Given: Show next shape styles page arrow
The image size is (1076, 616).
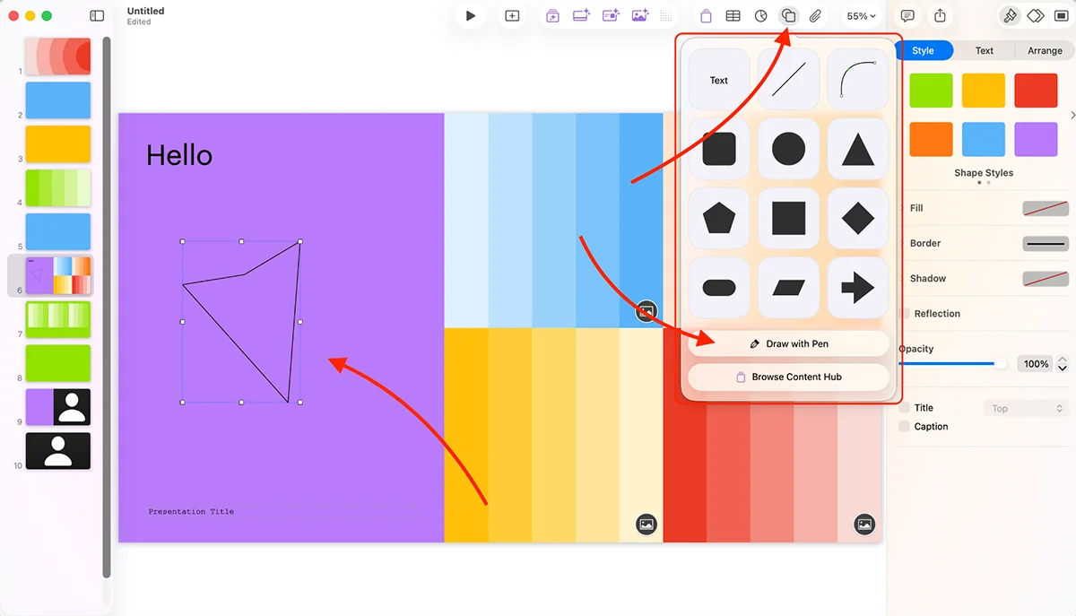Looking at the screenshot, I should (1072, 115).
